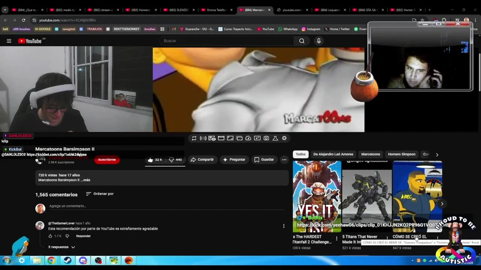This screenshot has height=270, width=481.
Task: Open the experiments flask icon
Action: (x=275, y=138)
